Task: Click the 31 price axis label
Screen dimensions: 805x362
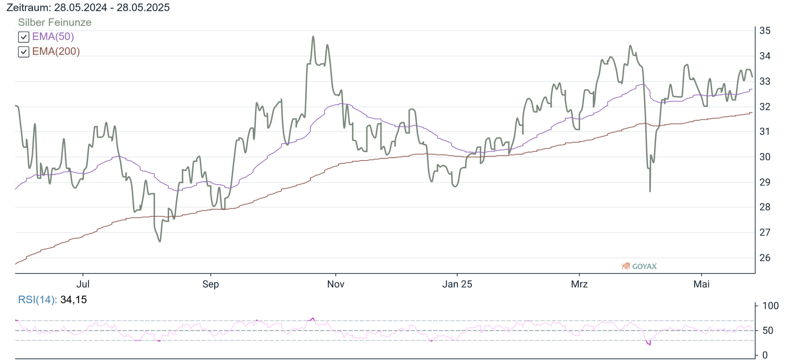Action: click(765, 132)
